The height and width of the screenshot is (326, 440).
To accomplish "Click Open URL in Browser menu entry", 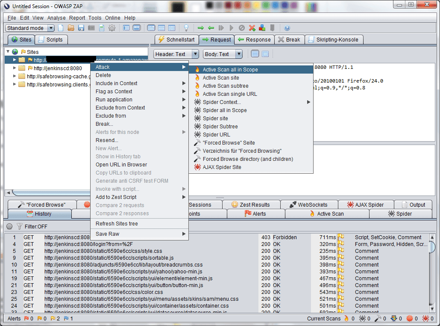I will click(x=121, y=165).
